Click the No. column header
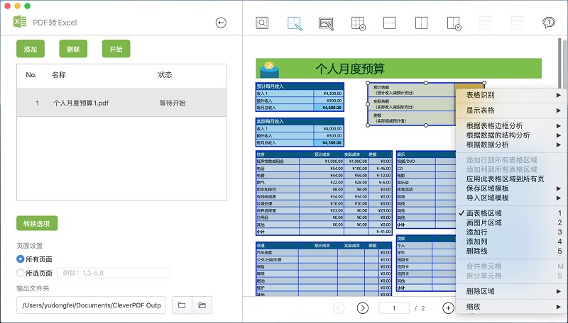Image resolution: width=568 pixels, height=323 pixels. [31, 75]
